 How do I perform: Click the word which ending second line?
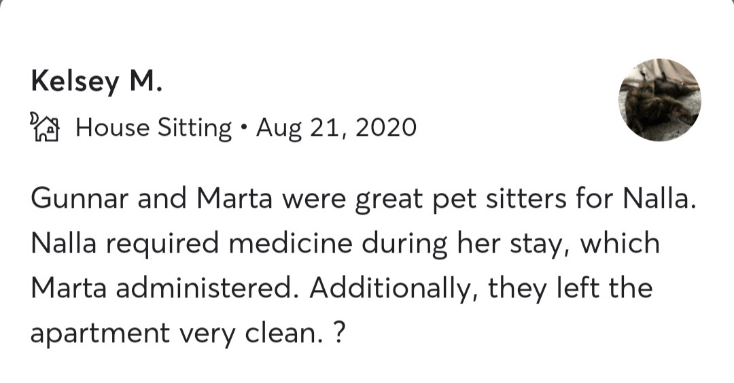click(618, 242)
